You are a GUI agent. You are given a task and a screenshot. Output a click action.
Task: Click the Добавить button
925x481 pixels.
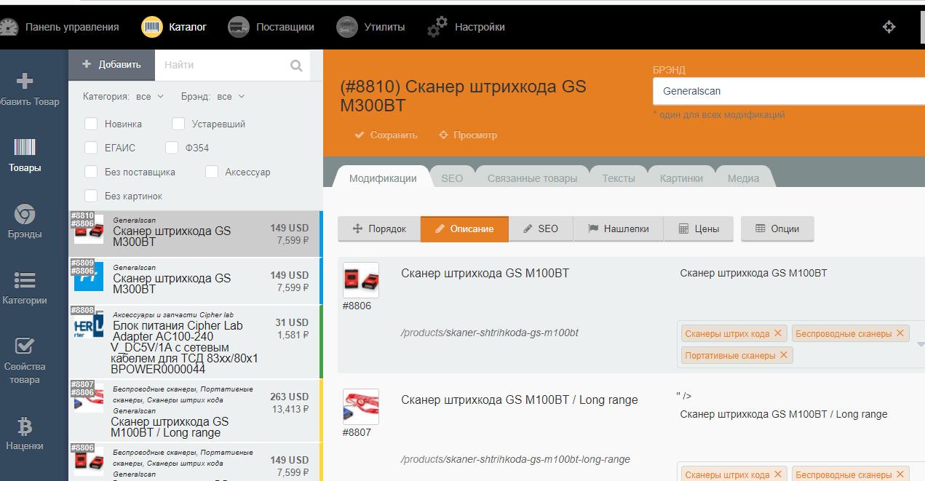pos(112,65)
